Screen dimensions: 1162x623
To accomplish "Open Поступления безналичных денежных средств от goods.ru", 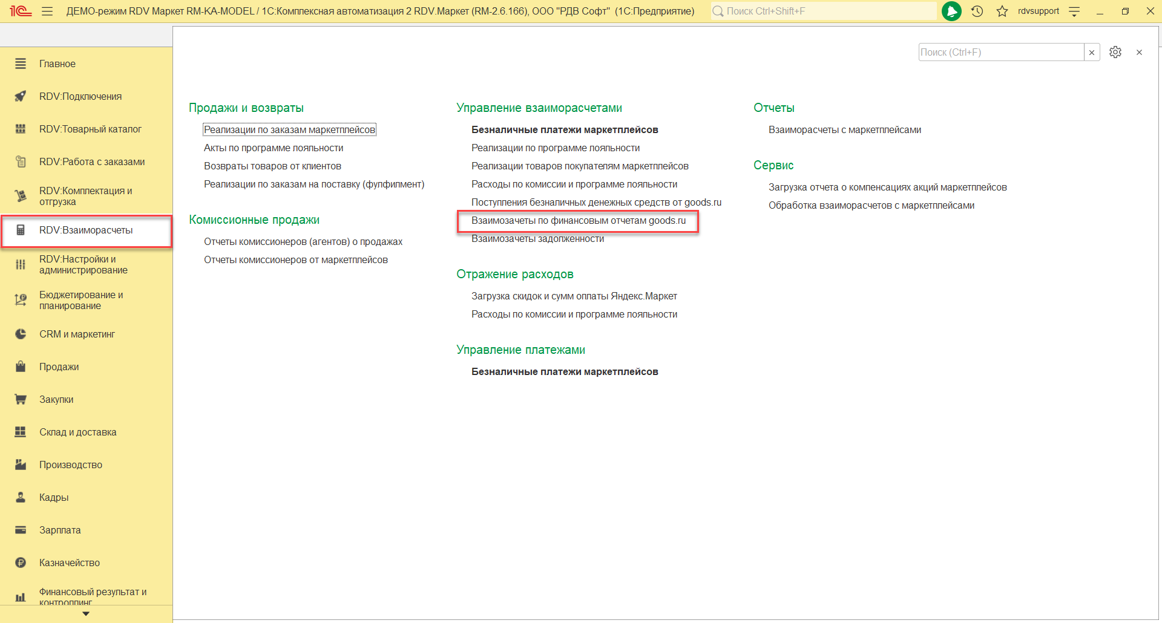I will [596, 202].
